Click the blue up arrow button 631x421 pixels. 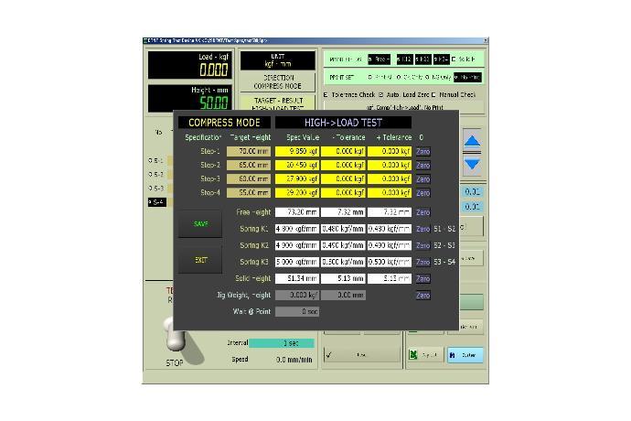pos(472,141)
